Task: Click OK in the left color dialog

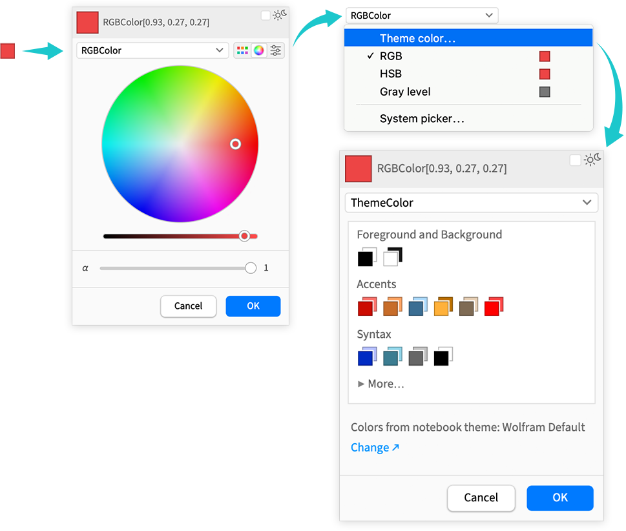Action: (x=253, y=306)
